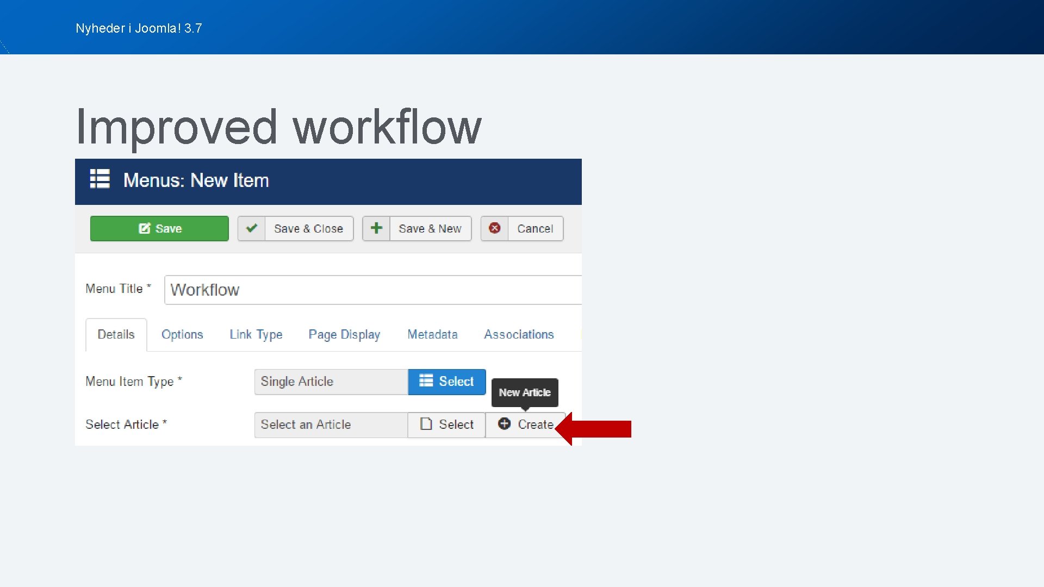Open the Metadata tab
This screenshot has width=1044, height=587.
(x=432, y=334)
